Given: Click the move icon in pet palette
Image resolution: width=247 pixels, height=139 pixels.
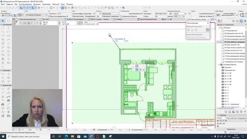Looking at the screenshot, I should (x=137, y=69).
